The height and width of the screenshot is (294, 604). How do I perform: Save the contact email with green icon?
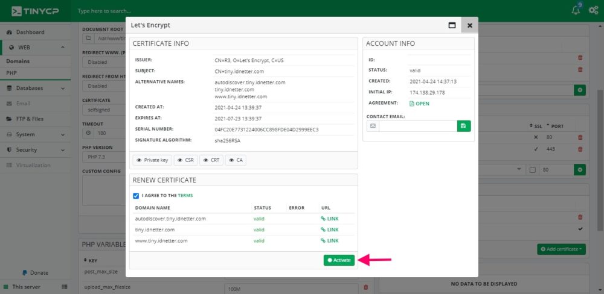[464, 126]
